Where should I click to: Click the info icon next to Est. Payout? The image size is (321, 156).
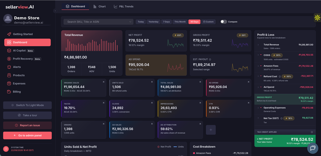pyautogui.click(x=210, y=60)
